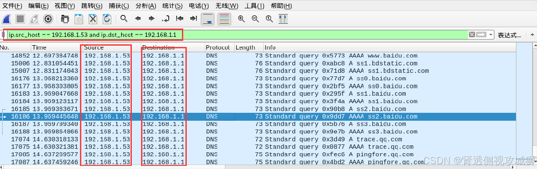Sort by the Length column header

(x=249, y=47)
